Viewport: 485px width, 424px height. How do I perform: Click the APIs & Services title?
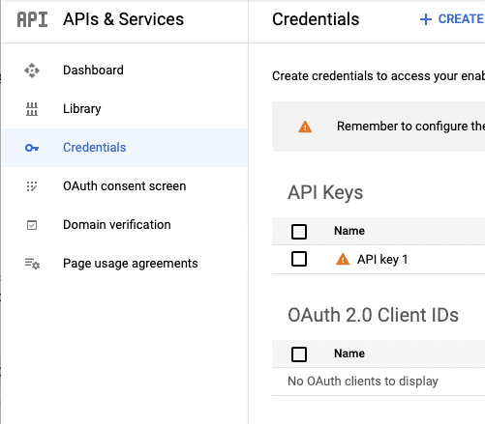coord(123,19)
